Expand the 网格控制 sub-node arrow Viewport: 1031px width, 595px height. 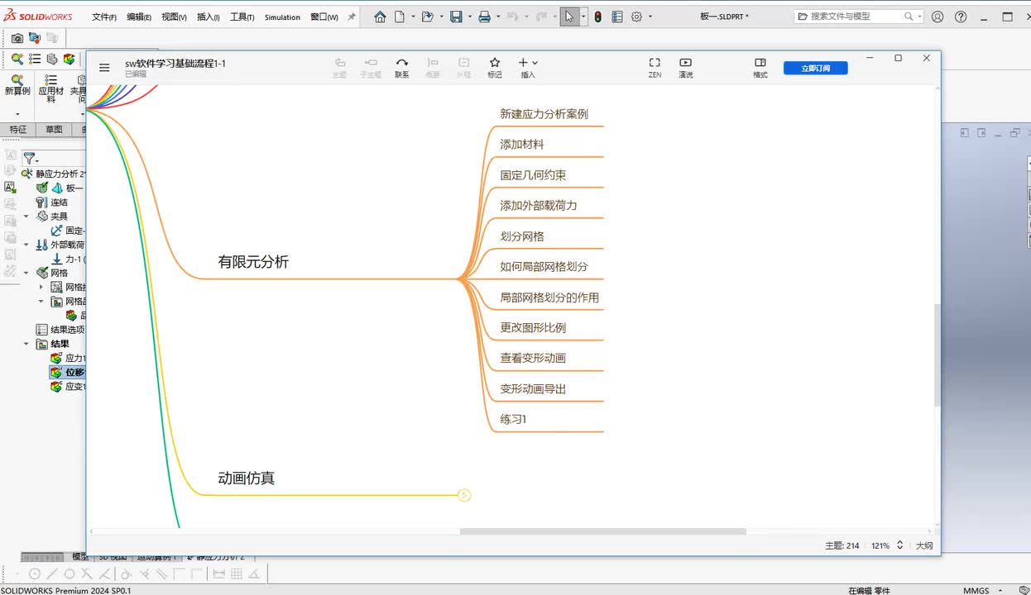(41, 287)
